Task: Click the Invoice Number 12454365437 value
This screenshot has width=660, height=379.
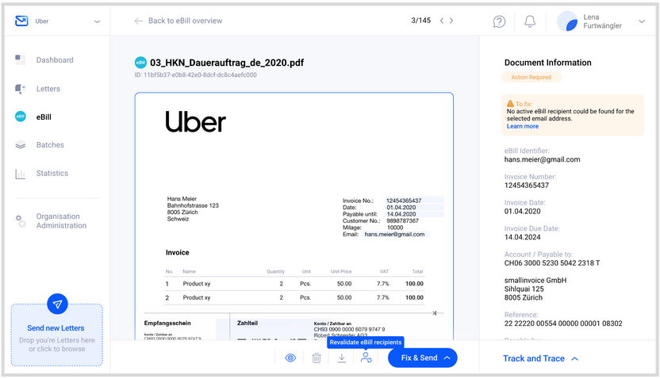Action: point(527,186)
